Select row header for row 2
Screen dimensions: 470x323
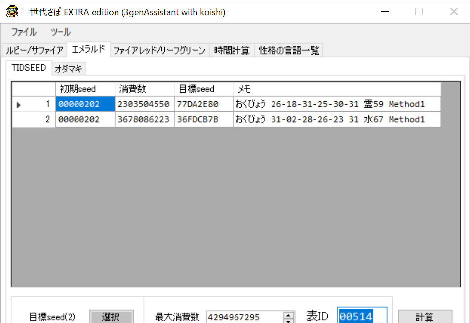[x=34, y=120]
